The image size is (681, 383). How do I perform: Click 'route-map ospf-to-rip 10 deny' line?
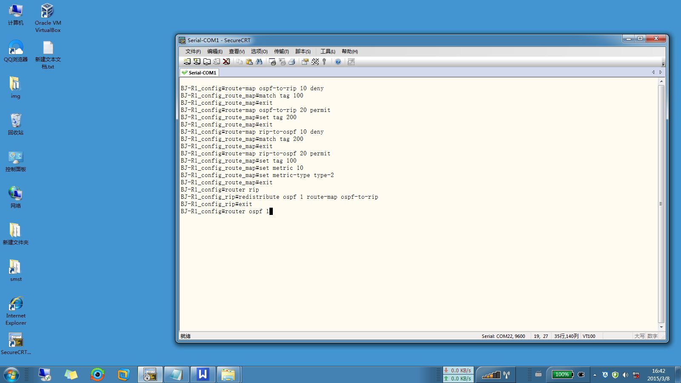(x=252, y=89)
